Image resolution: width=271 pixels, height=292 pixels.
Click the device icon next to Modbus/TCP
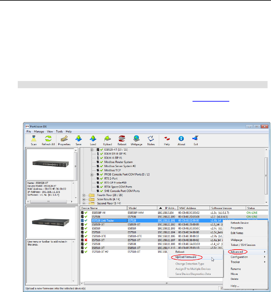click(98, 170)
